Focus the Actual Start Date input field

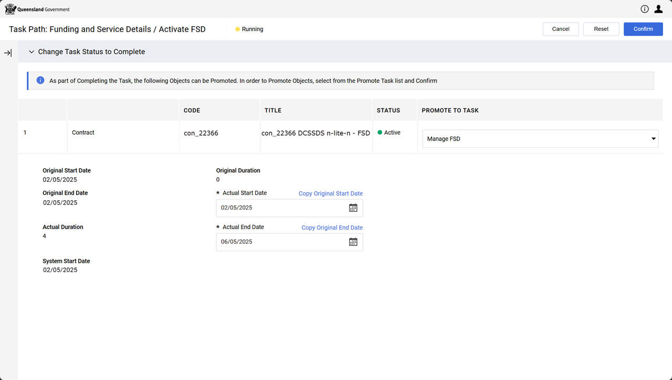[281, 208]
